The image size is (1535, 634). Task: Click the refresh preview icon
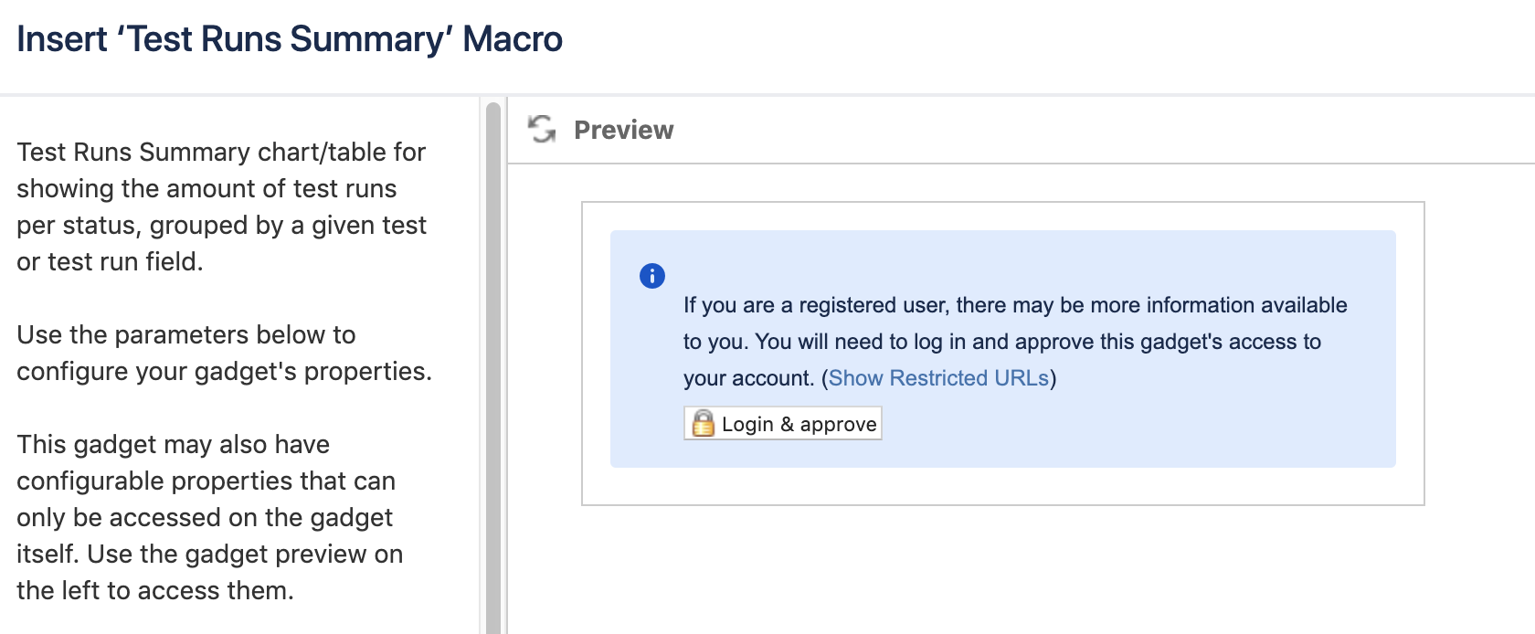pos(542,130)
